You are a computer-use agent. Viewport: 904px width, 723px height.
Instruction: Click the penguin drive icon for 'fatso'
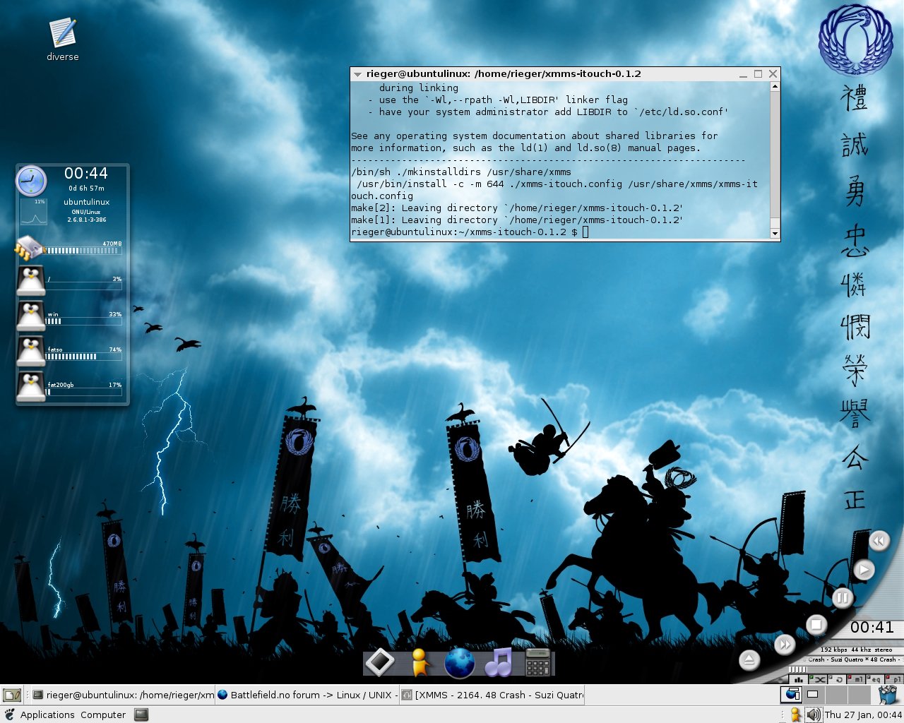(31, 352)
